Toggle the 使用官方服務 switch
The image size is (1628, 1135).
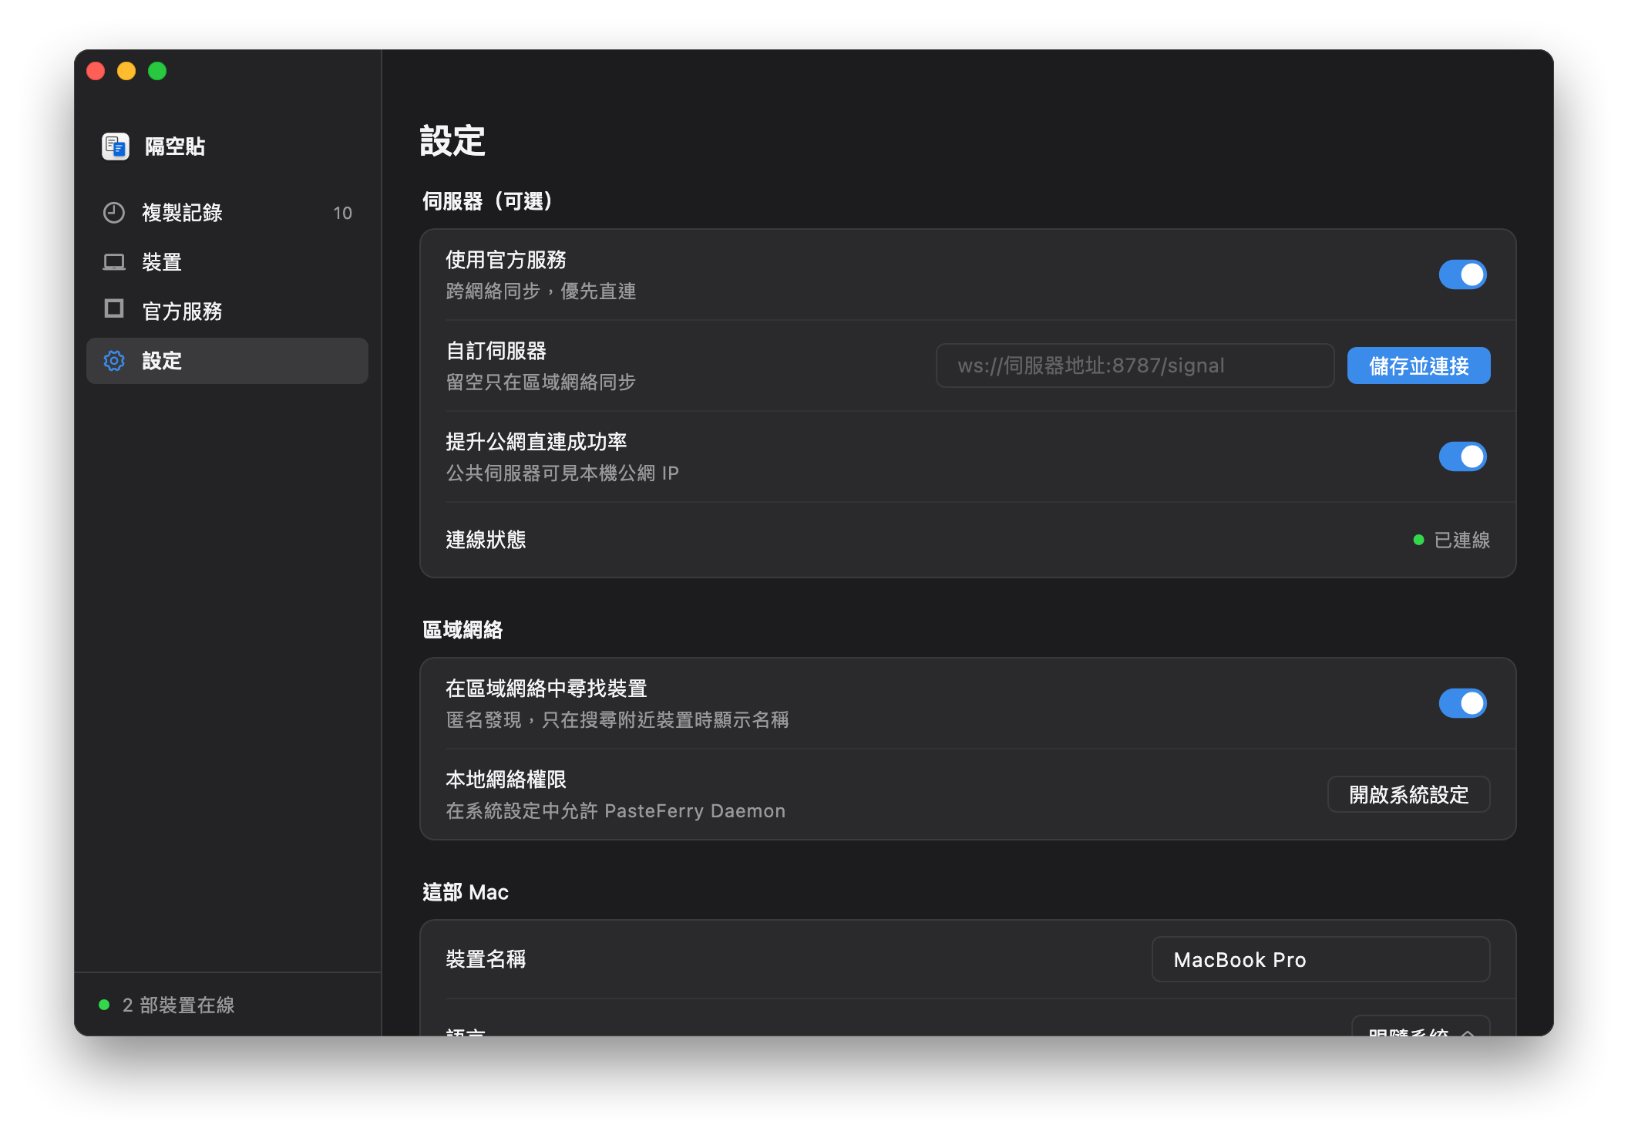[1462, 274]
